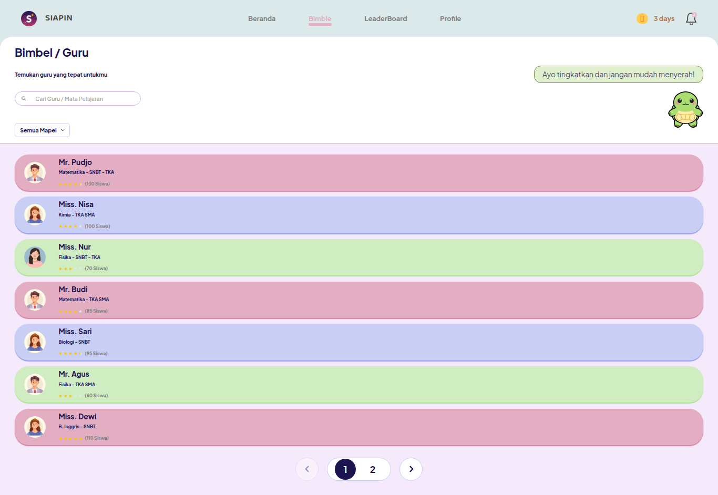Click Miss. Dewi's avatar
718x495 pixels.
35,427
